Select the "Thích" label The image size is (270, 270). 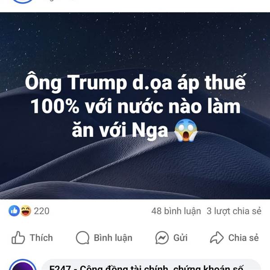(41, 238)
